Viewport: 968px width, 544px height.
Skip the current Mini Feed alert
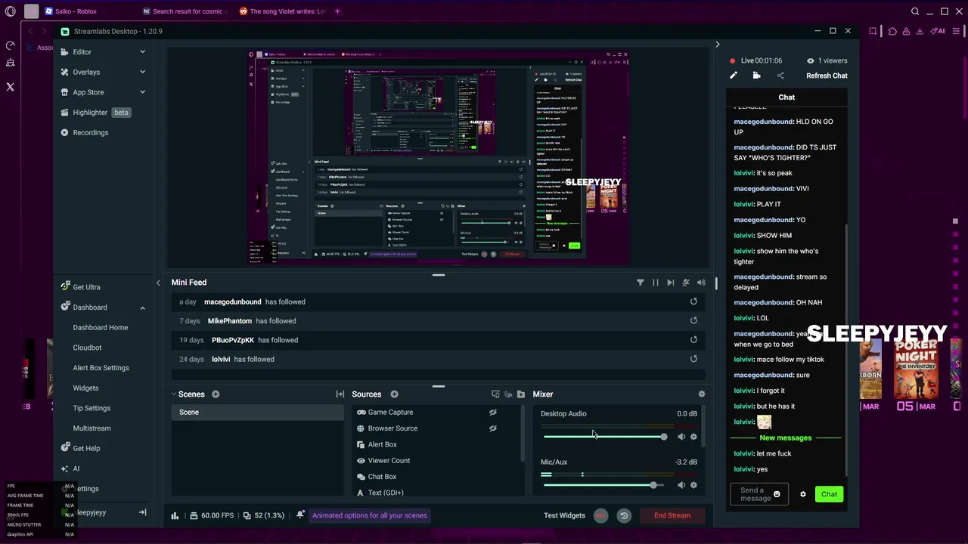point(671,283)
